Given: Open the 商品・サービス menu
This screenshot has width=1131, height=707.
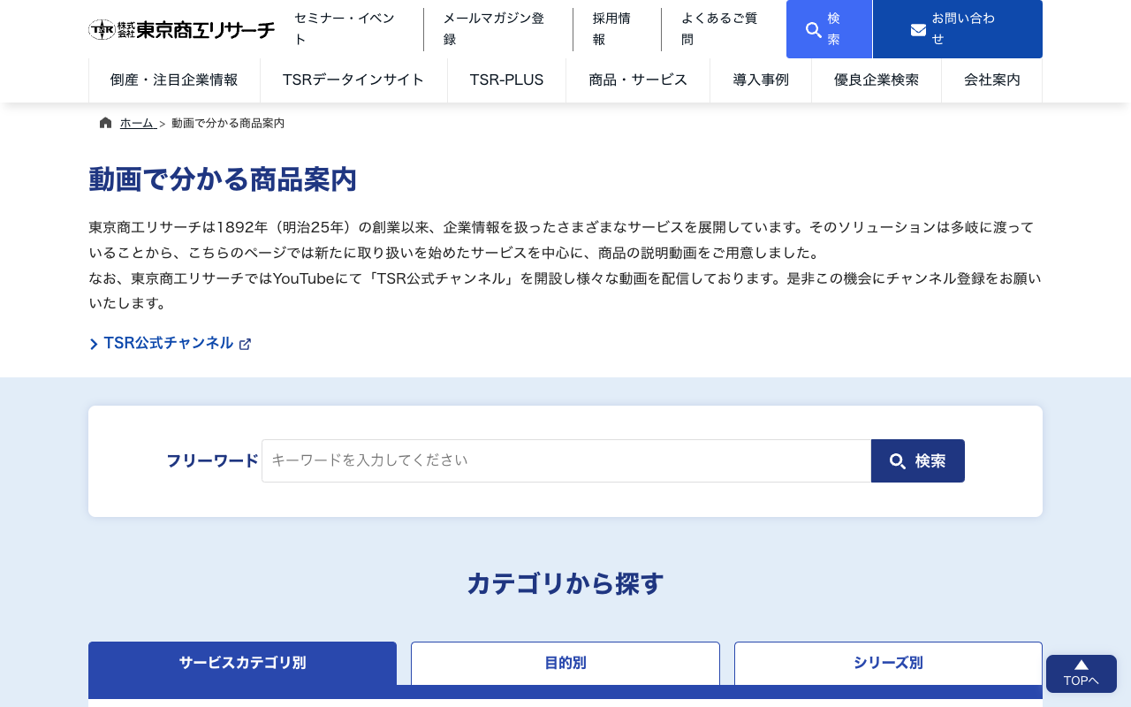Looking at the screenshot, I should [x=638, y=80].
